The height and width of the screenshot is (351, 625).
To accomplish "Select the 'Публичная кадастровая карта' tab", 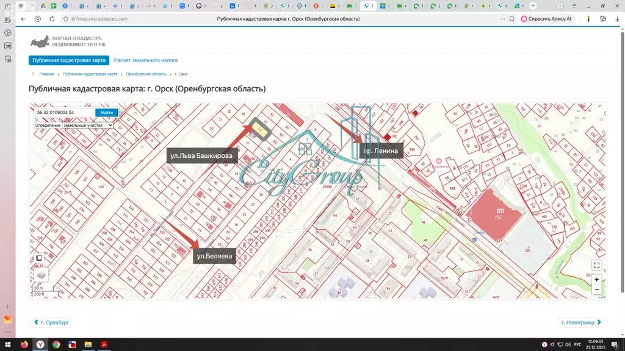I will (69, 60).
